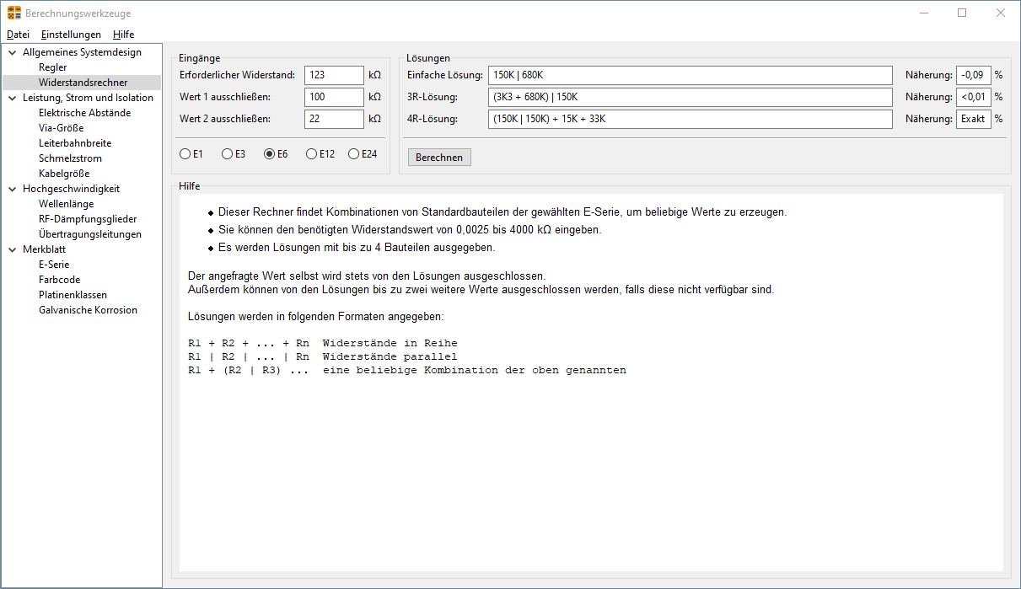
Task: Open the Datei menu
Action: pyautogui.click(x=18, y=35)
